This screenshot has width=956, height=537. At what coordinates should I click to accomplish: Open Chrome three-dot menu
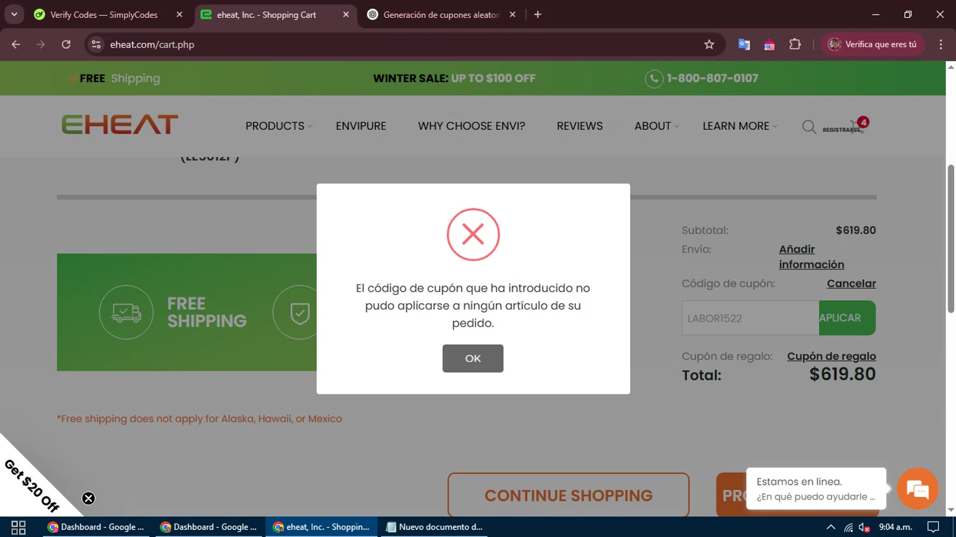click(941, 44)
